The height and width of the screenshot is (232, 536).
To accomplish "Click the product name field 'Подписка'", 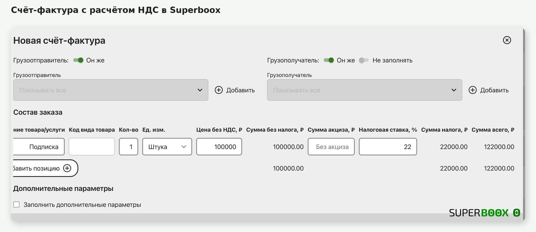I will [39, 147].
